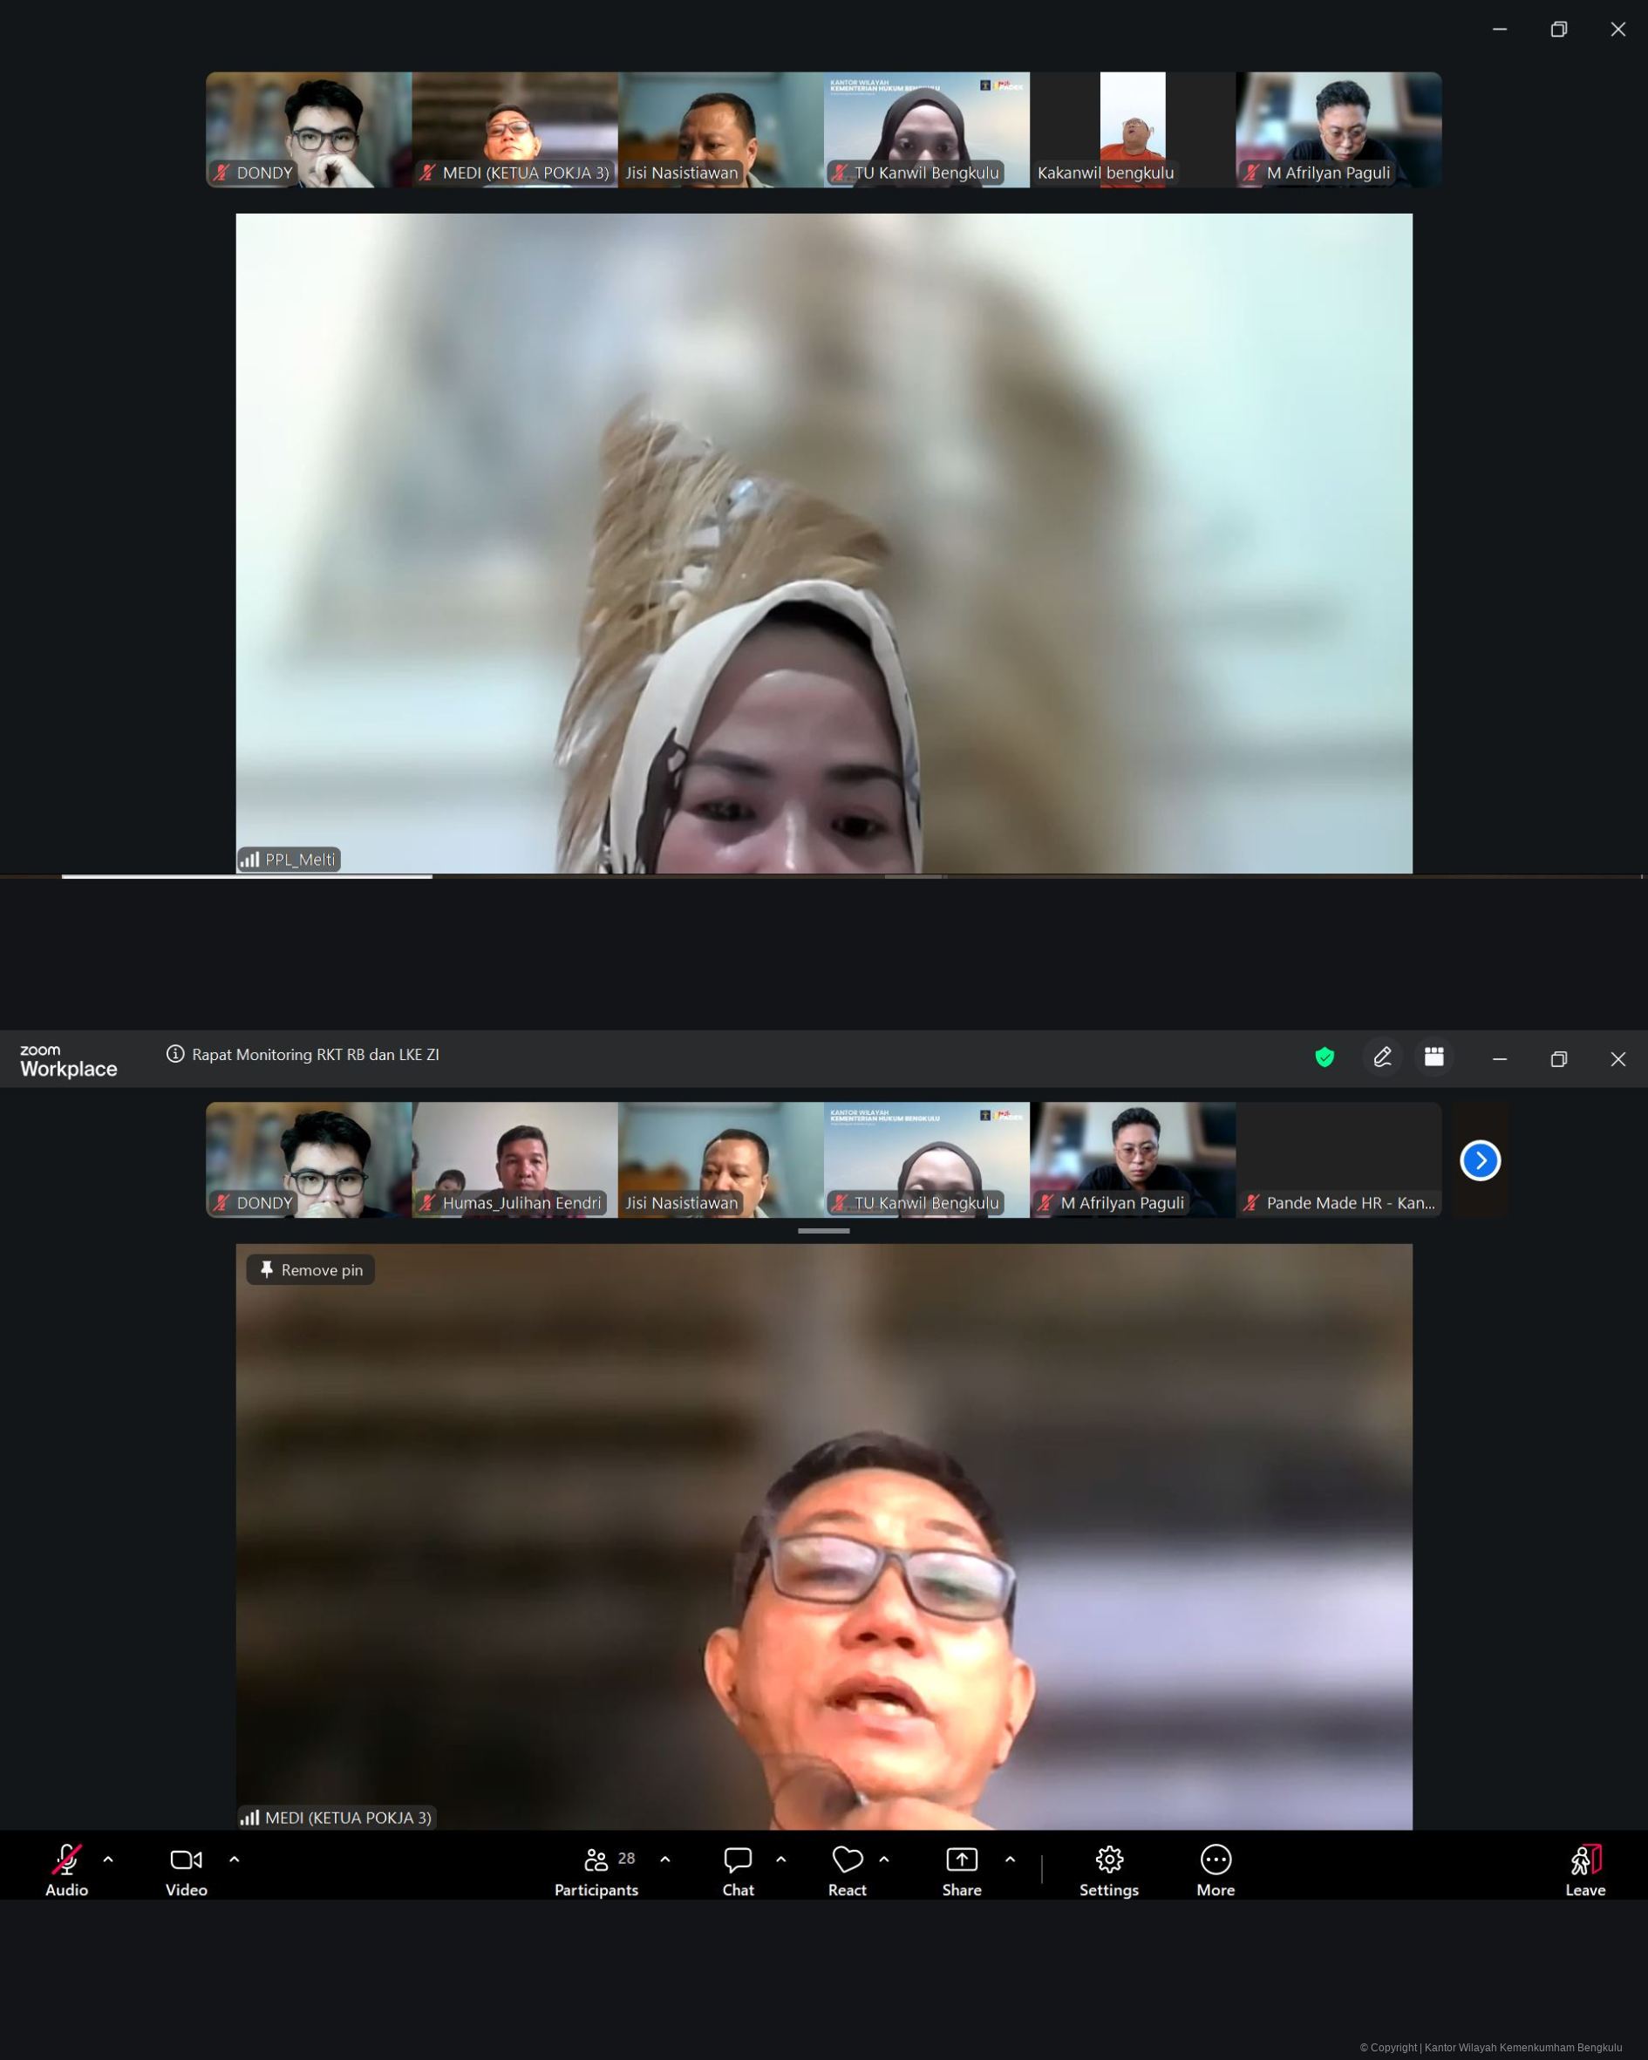Viewport: 1648px width, 2060px height.
Task: Click Remove pin on main video
Action: click(310, 1270)
